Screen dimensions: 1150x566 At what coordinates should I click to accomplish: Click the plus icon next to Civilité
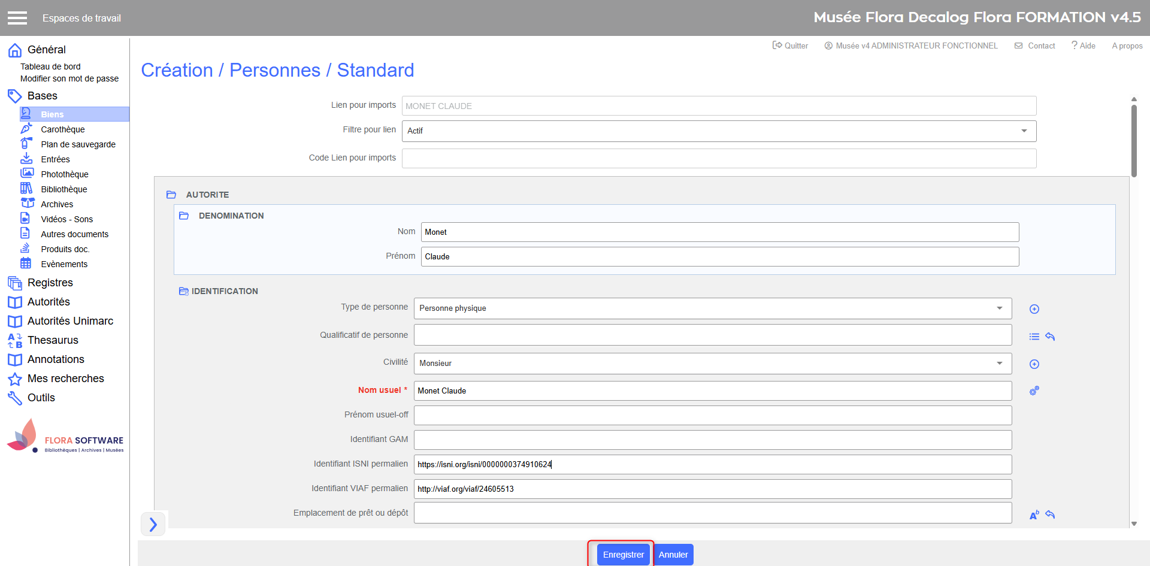click(x=1034, y=364)
